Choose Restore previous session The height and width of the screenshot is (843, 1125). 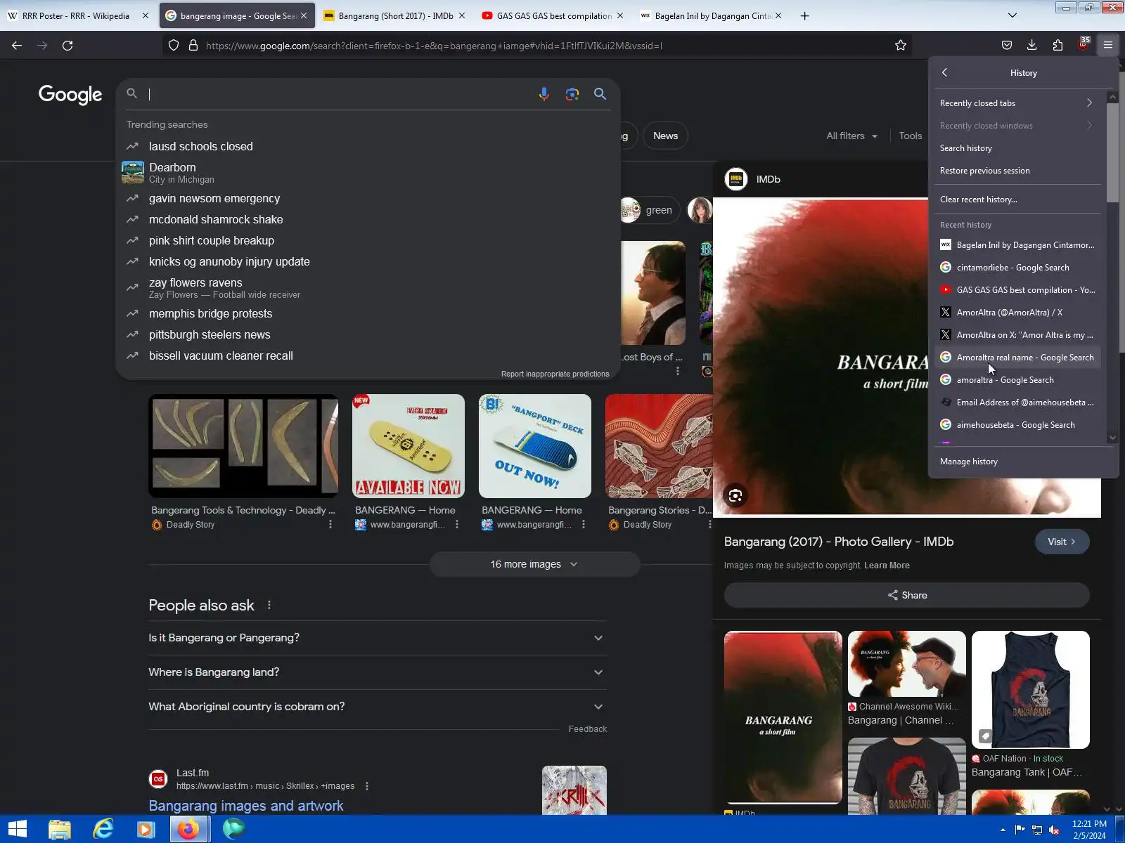point(1017,171)
